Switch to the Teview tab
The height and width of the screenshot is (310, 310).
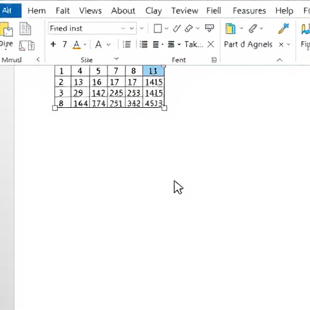pos(185,11)
